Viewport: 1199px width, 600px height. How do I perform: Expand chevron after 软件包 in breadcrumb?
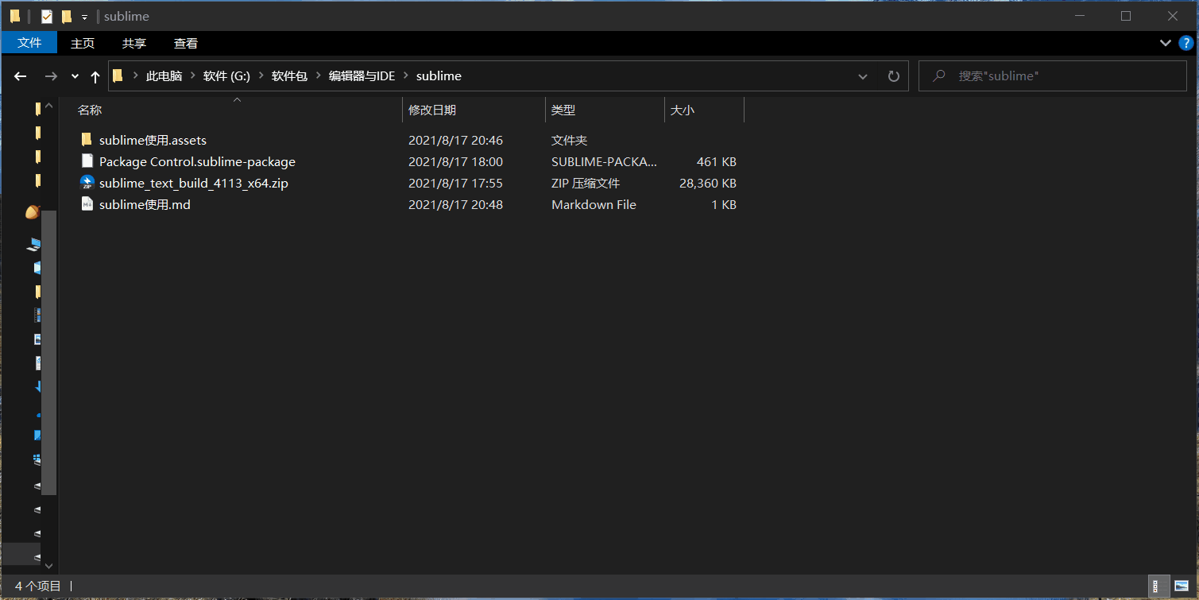pos(319,76)
